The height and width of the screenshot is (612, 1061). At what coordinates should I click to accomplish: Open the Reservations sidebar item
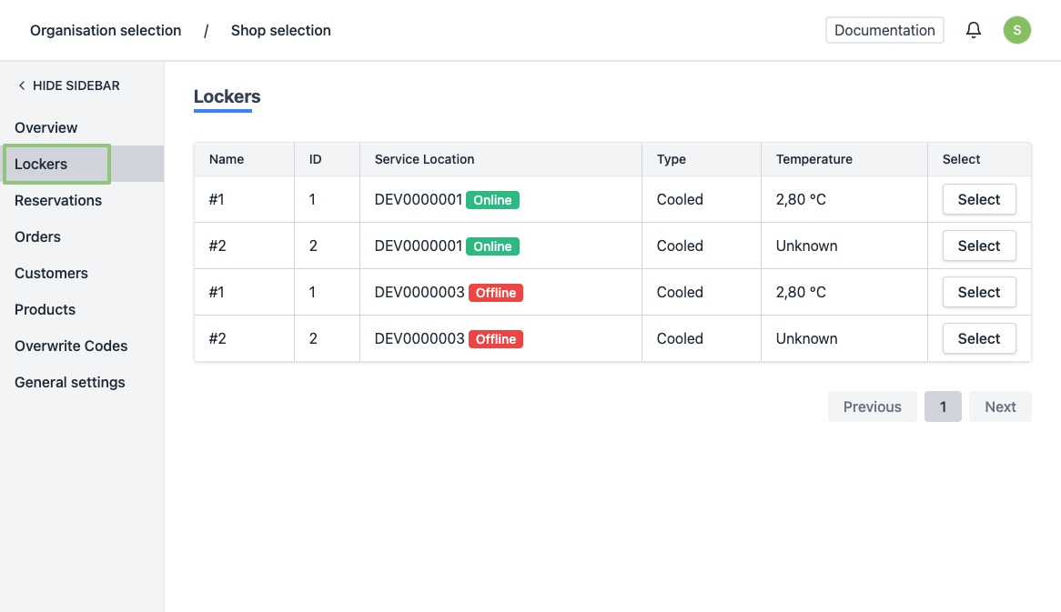coord(58,200)
